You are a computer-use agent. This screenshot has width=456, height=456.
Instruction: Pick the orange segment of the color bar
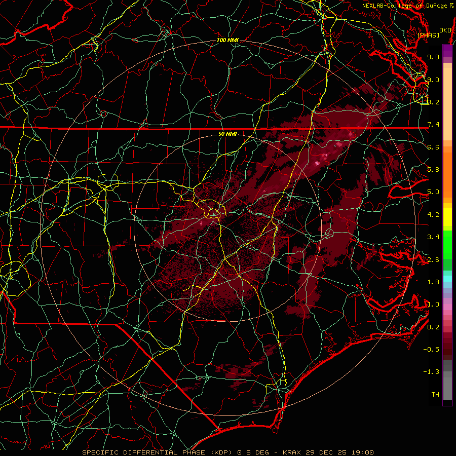pos(447,174)
